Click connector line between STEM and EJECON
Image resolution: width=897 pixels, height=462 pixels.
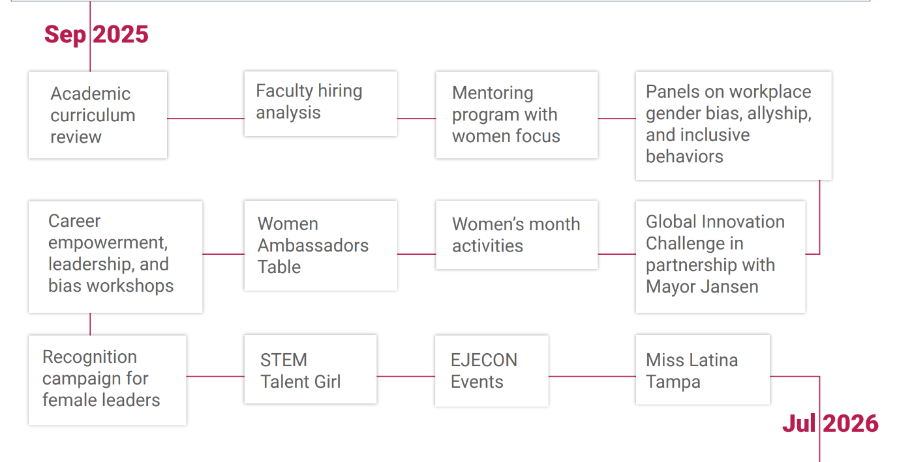tap(406, 376)
